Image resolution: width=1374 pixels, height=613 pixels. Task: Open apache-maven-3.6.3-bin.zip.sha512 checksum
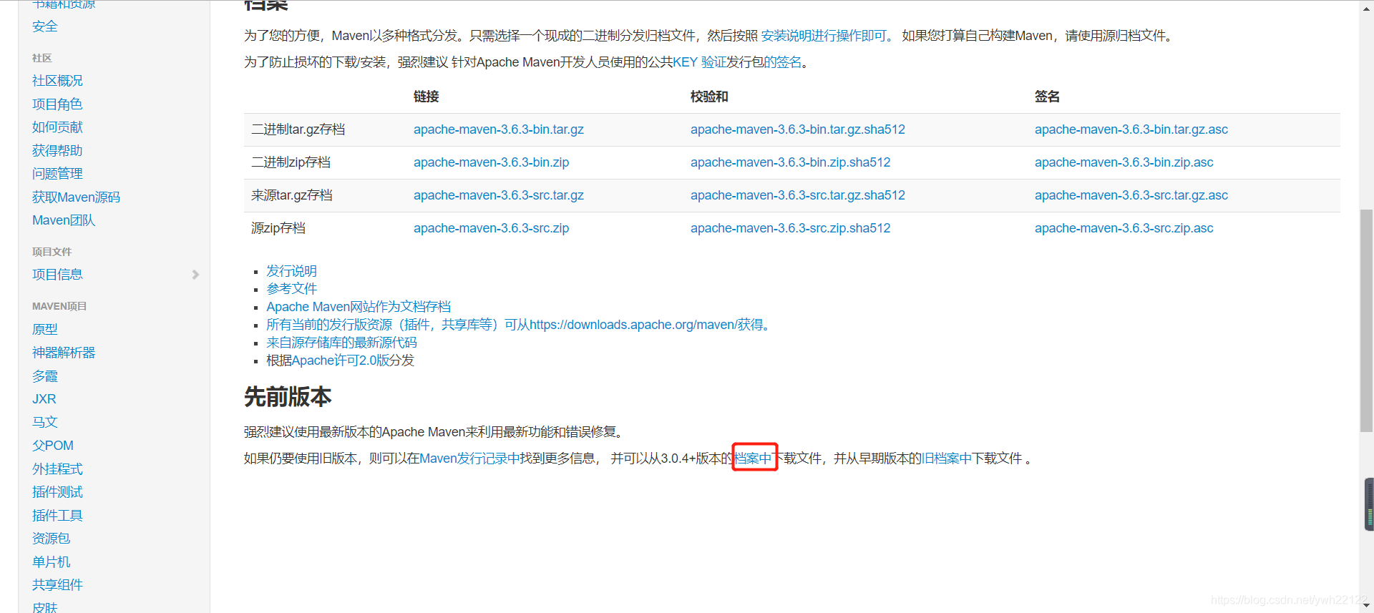(x=791, y=162)
